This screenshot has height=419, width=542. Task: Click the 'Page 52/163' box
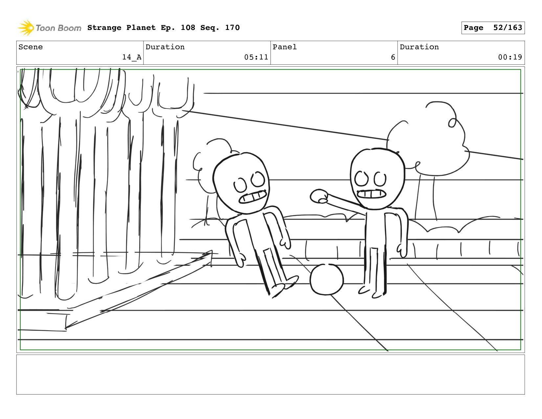[493, 28]
